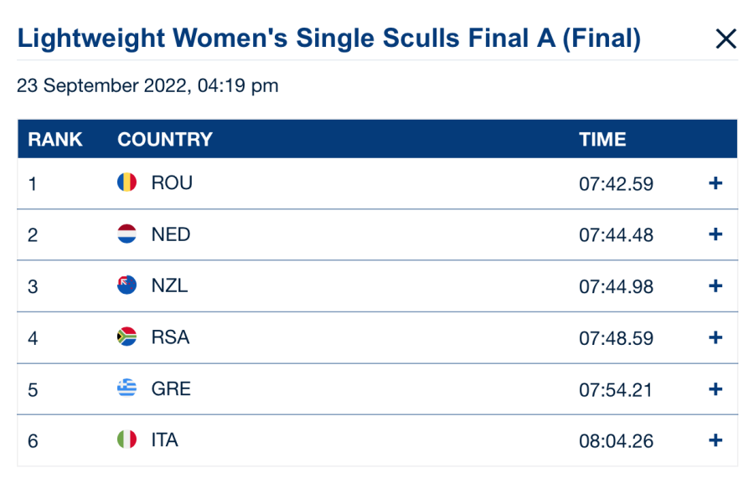The image size is (754, 483).
Task: Expand ROU row details with plus
Action: click(x=715, y=183)
